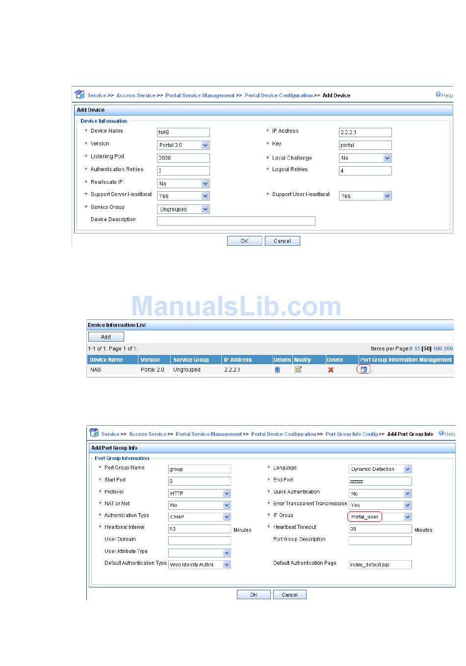This screenshot has height=666, width=466.
Task: Click Cancel button in Add Device form
Action: [x=282, y=241]
